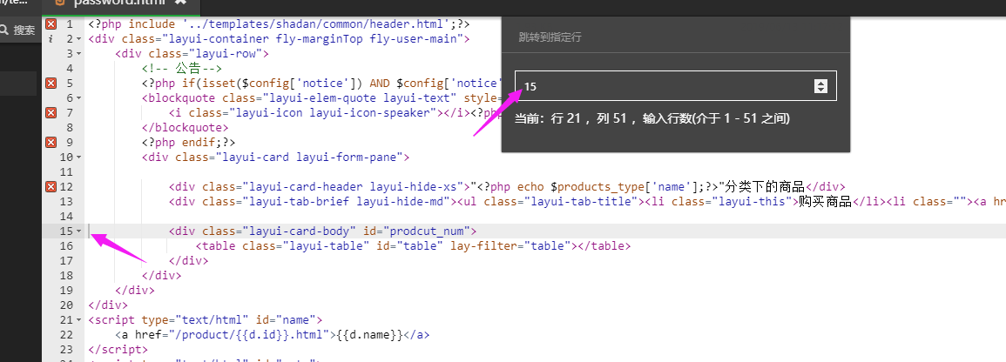1006x362 pixels.
Task: Click the script type text/html tag on line 21
Action: pyautogui.click(x=206, y=319)
